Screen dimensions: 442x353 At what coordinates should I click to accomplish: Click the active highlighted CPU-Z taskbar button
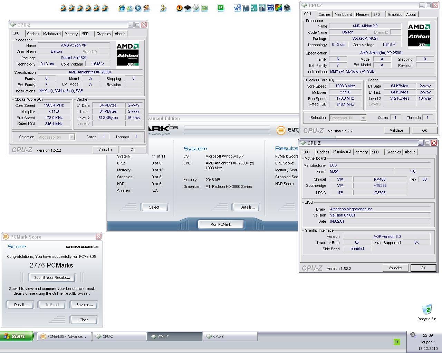coord(175,337)
